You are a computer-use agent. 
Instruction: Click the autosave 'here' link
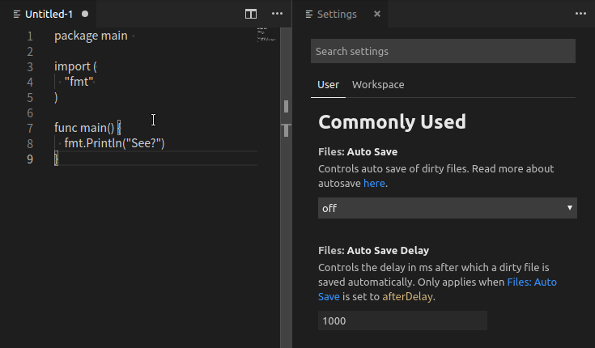pyautogui.click(x=374, y=184)
